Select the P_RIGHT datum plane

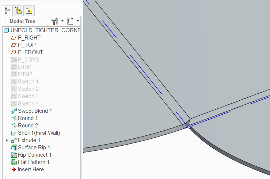29,38
